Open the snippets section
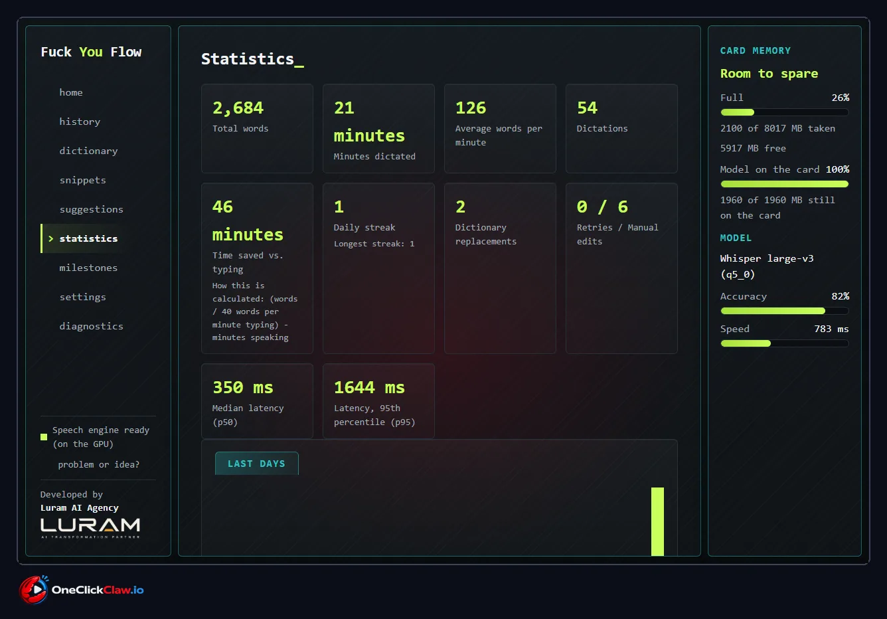The width and height of the screenshot is (887, 619). 82,180
